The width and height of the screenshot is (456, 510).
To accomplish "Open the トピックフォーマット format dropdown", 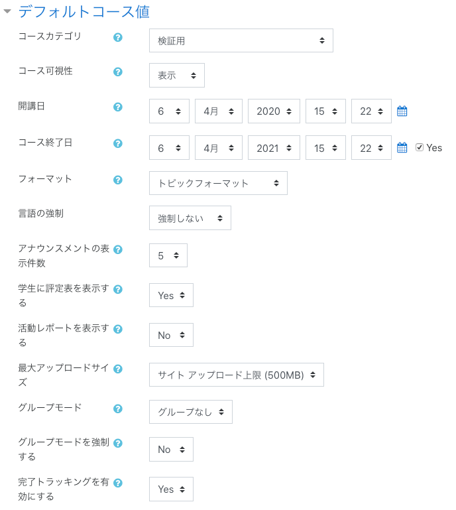I will pos(218,183).
